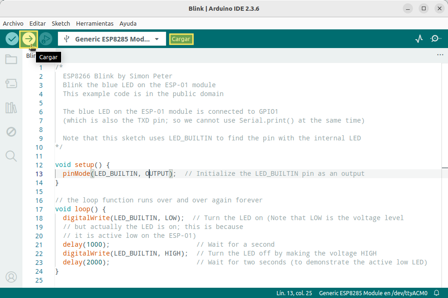Click 'This example code is in the public domain'
Image resolution: width=448 pixels, height=298 pixels.
pyautogui.click(x=143, y=94)
